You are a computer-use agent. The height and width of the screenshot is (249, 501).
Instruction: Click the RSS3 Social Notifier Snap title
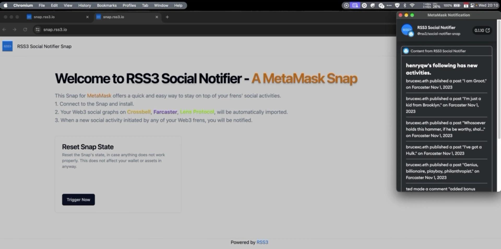(x=44, y=46)
